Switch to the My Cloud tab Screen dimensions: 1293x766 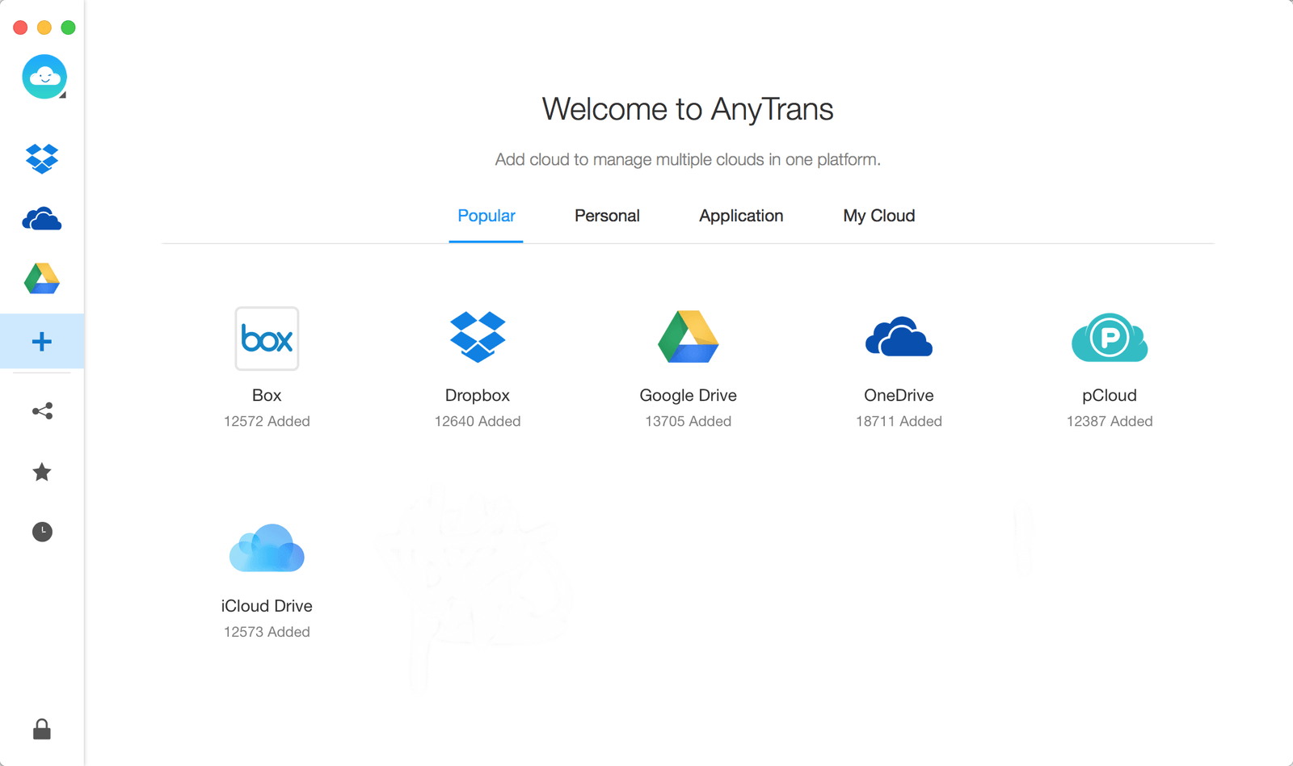879,216
